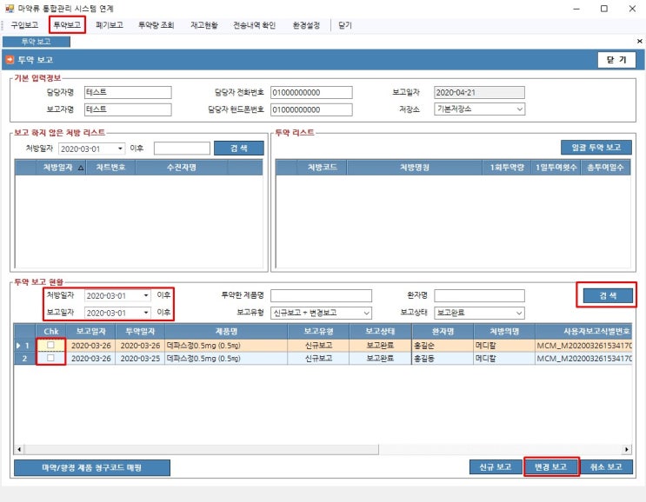Close the tab with the small X
The width and height of the screenshot is (646, 502).
pyautogui.click(x=639, y=41)
